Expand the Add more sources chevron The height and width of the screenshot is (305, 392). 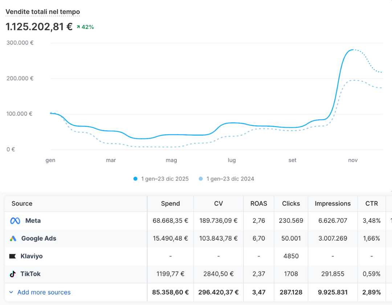(11, 292)
